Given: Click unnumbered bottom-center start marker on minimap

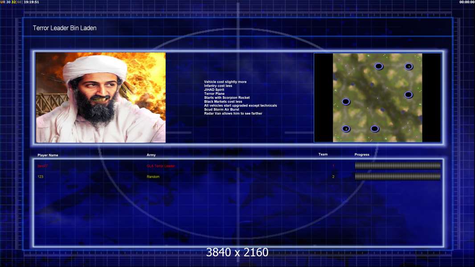Looking at the screenshot, I should pos(375,129).
